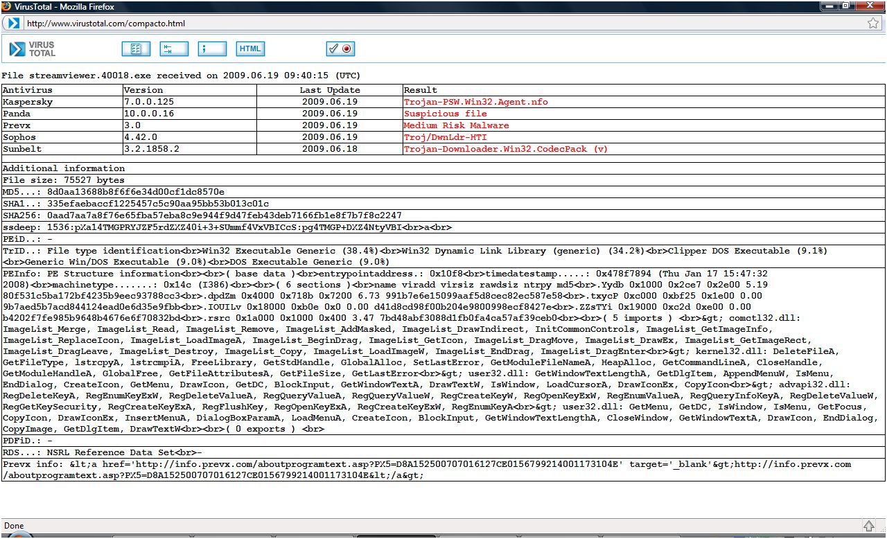Click the URL address field
This screenshot has height=539, width=887.
(443, 23)
